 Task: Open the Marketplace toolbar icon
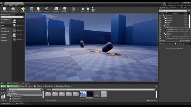(x=38, y=9)
